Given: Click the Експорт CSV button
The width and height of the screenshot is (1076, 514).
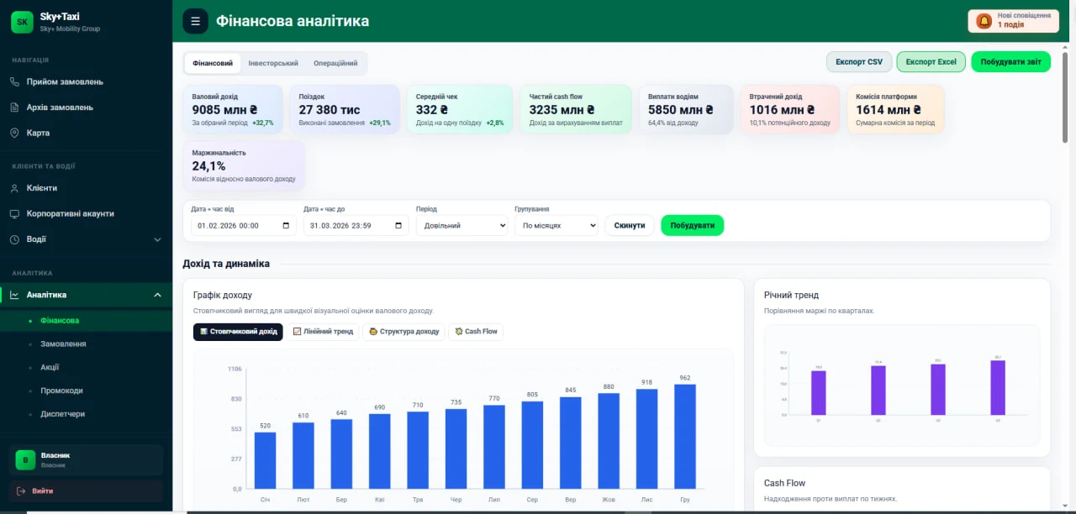Looking at the screenshot, I should click(859, 62).
